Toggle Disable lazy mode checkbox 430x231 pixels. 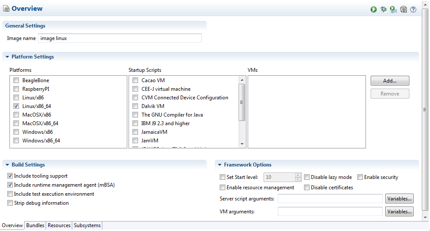[x=307, y=177]
